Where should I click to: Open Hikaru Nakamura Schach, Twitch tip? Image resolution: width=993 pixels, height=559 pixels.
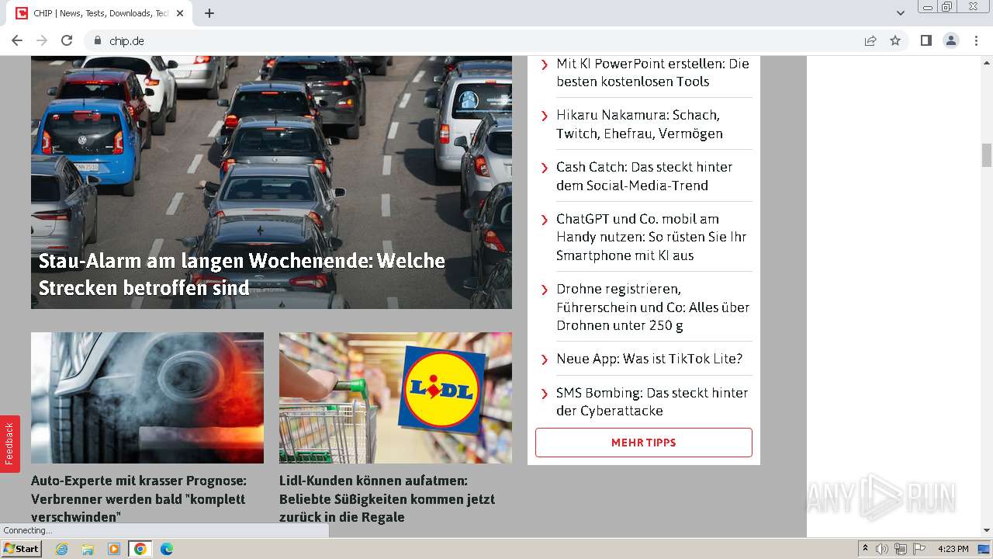click(x=639, y=124)
